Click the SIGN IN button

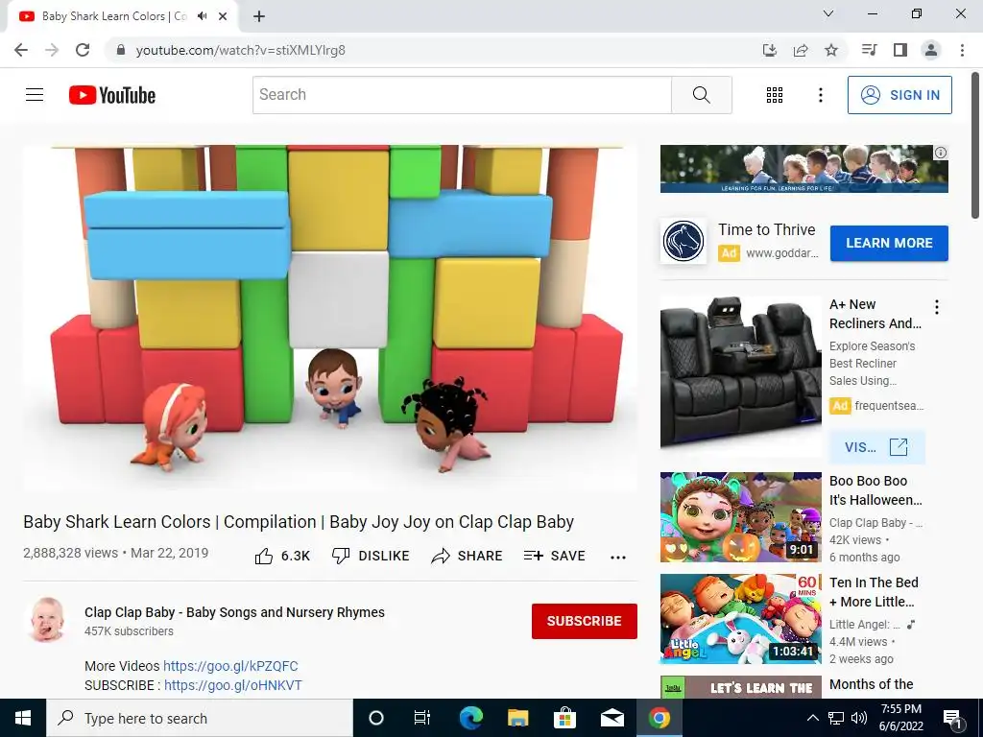(899, 95)
